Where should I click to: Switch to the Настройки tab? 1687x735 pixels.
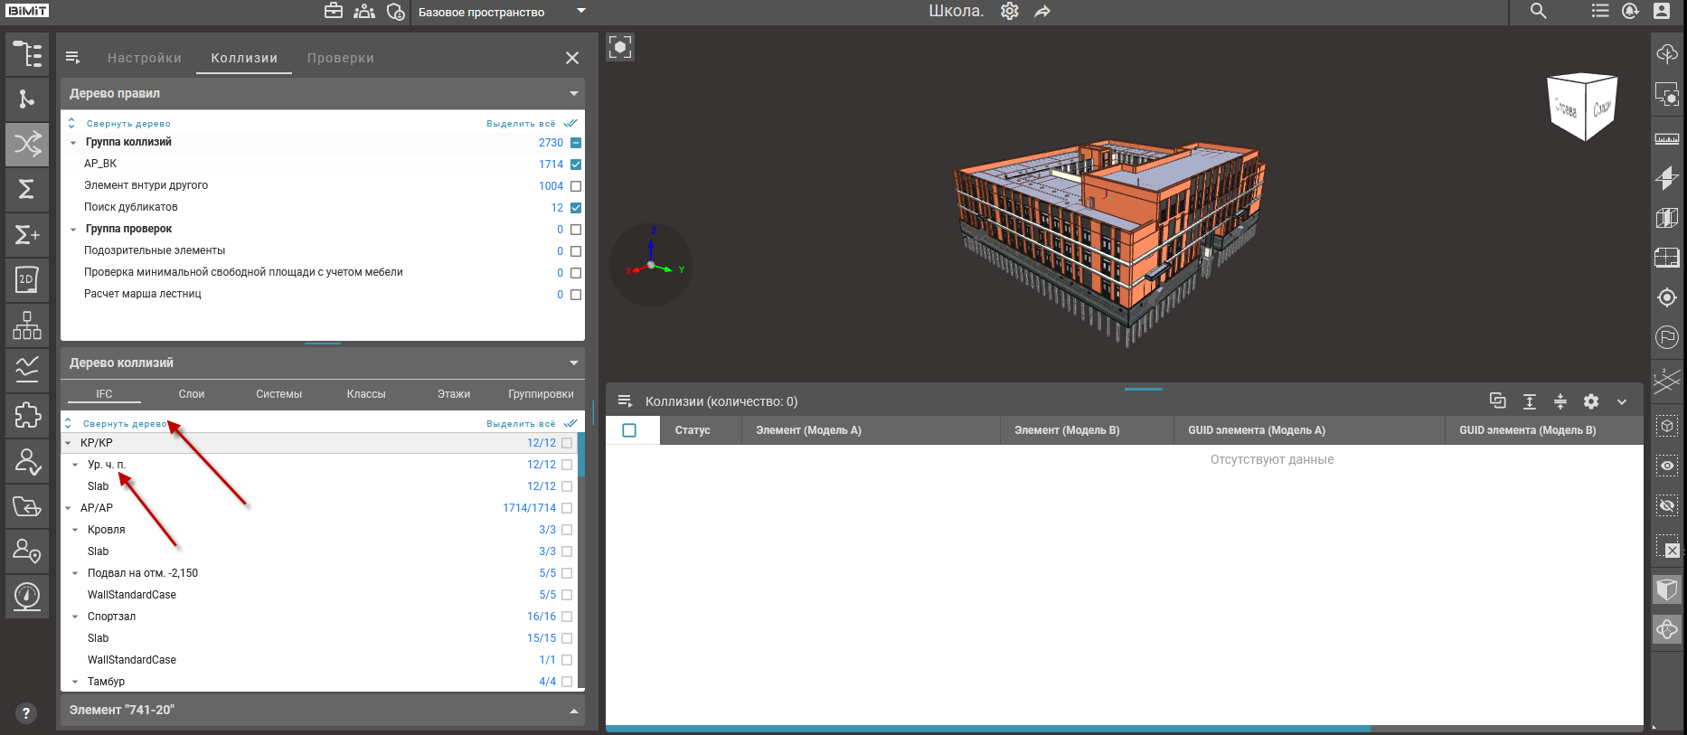144,58
